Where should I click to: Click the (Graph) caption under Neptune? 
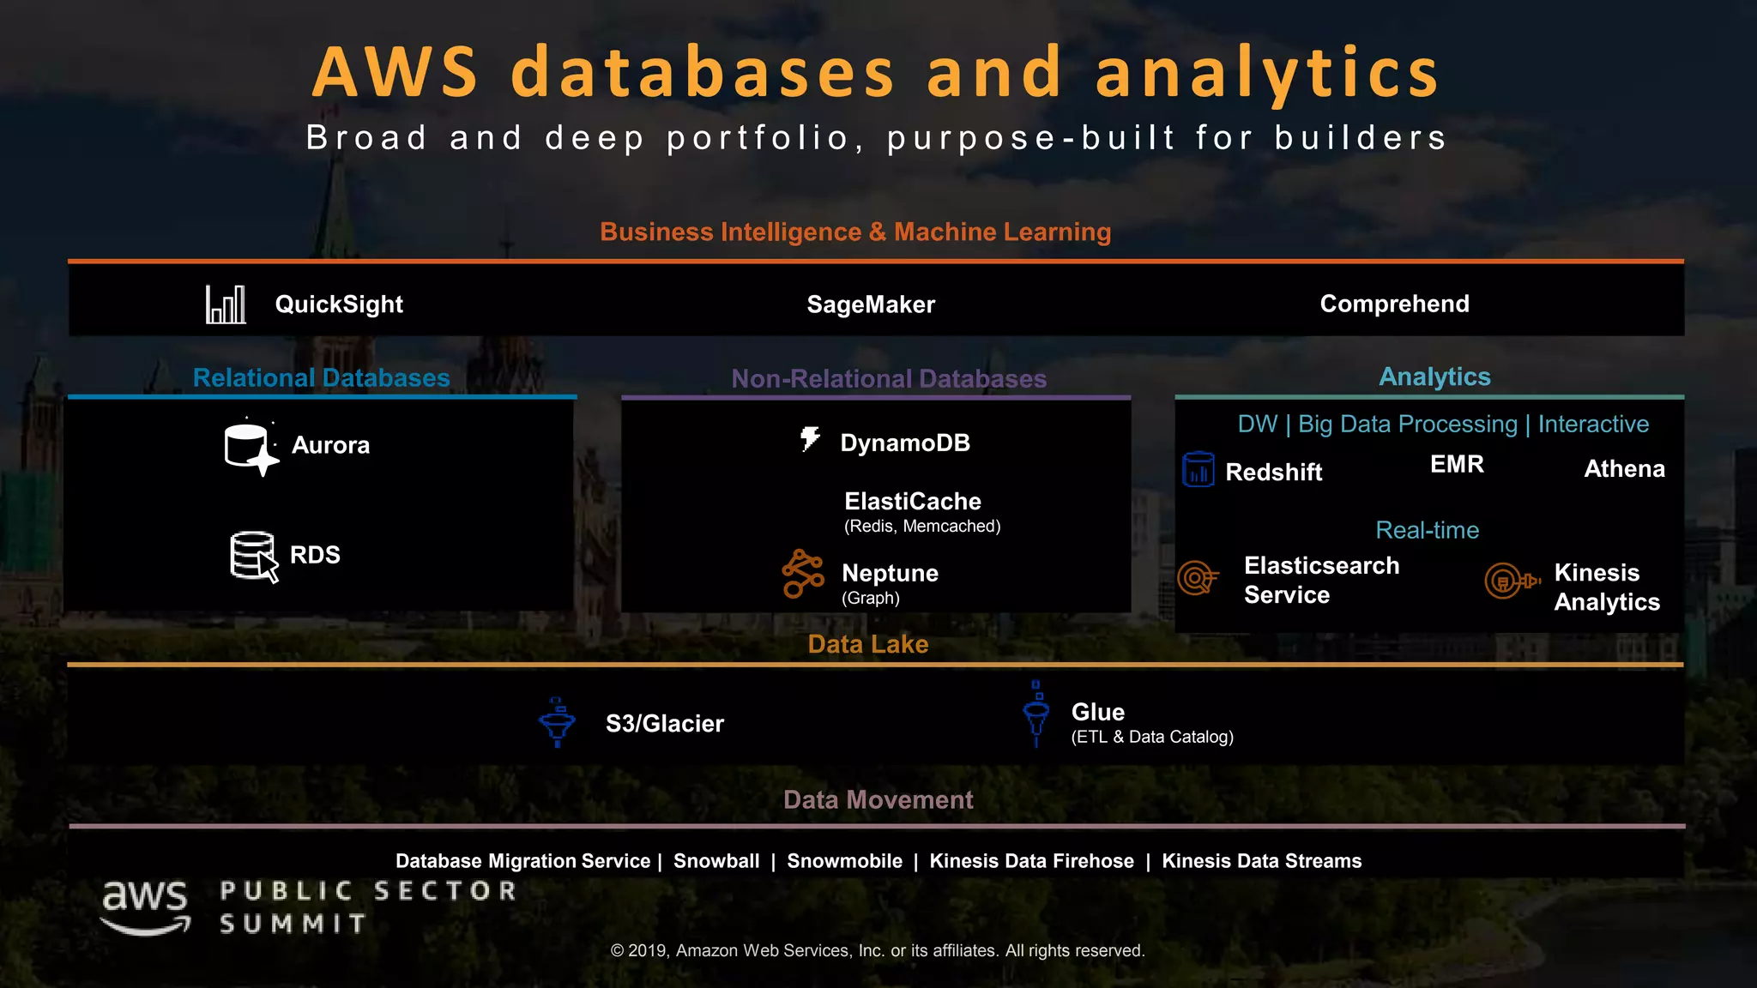pos(871,598)
